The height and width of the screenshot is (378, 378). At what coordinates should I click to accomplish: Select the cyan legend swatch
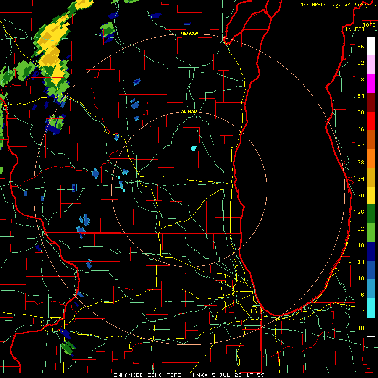[371, 308]
